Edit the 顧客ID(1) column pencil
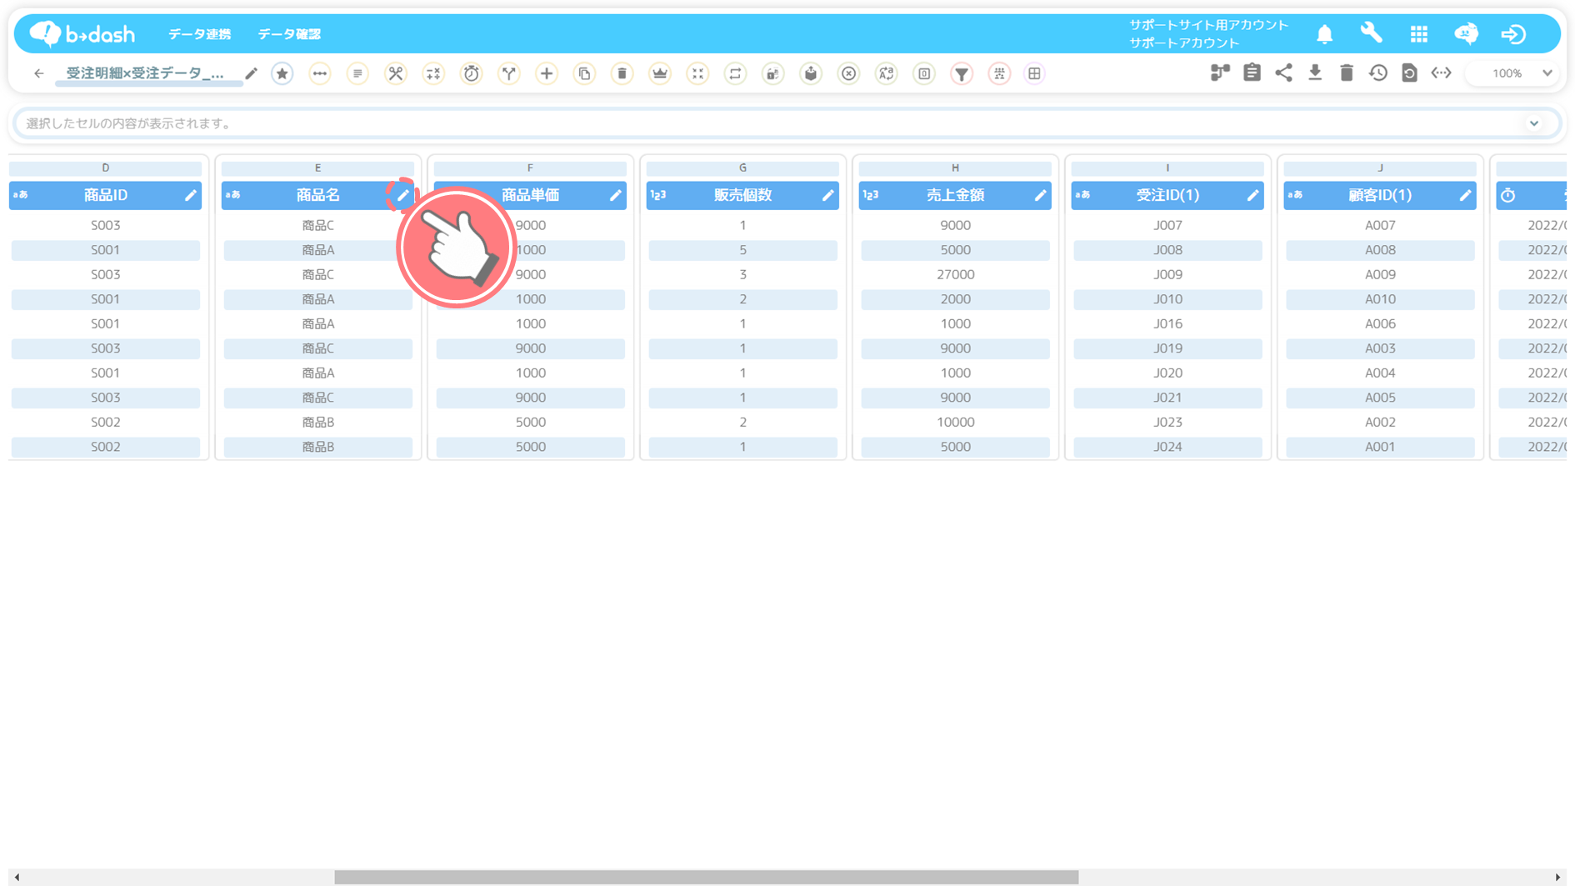This screenshot has width=1575, height=886. (1466, 195)
